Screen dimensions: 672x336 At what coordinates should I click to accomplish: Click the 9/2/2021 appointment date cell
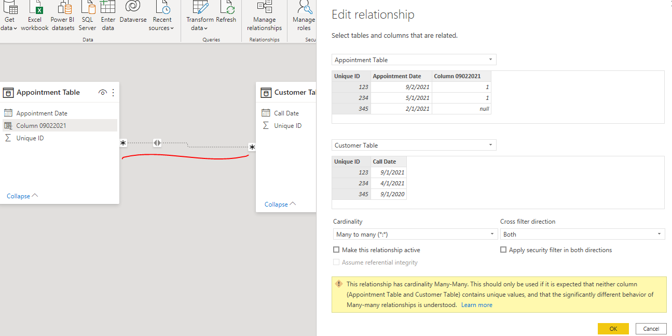(402, 87)
